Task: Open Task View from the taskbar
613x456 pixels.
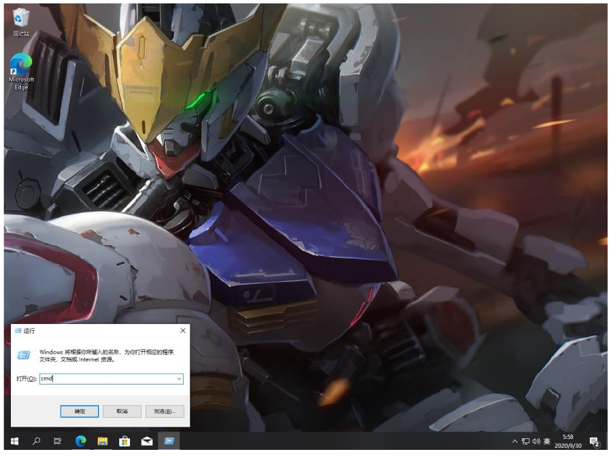Action: click(59, 442)
